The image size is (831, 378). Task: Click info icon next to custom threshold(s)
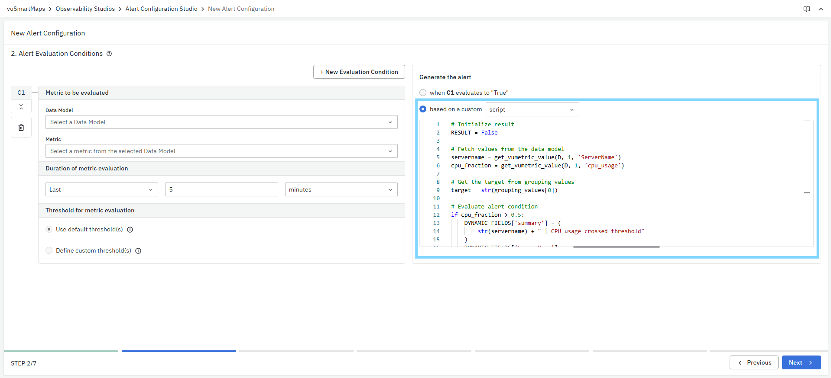138,251
